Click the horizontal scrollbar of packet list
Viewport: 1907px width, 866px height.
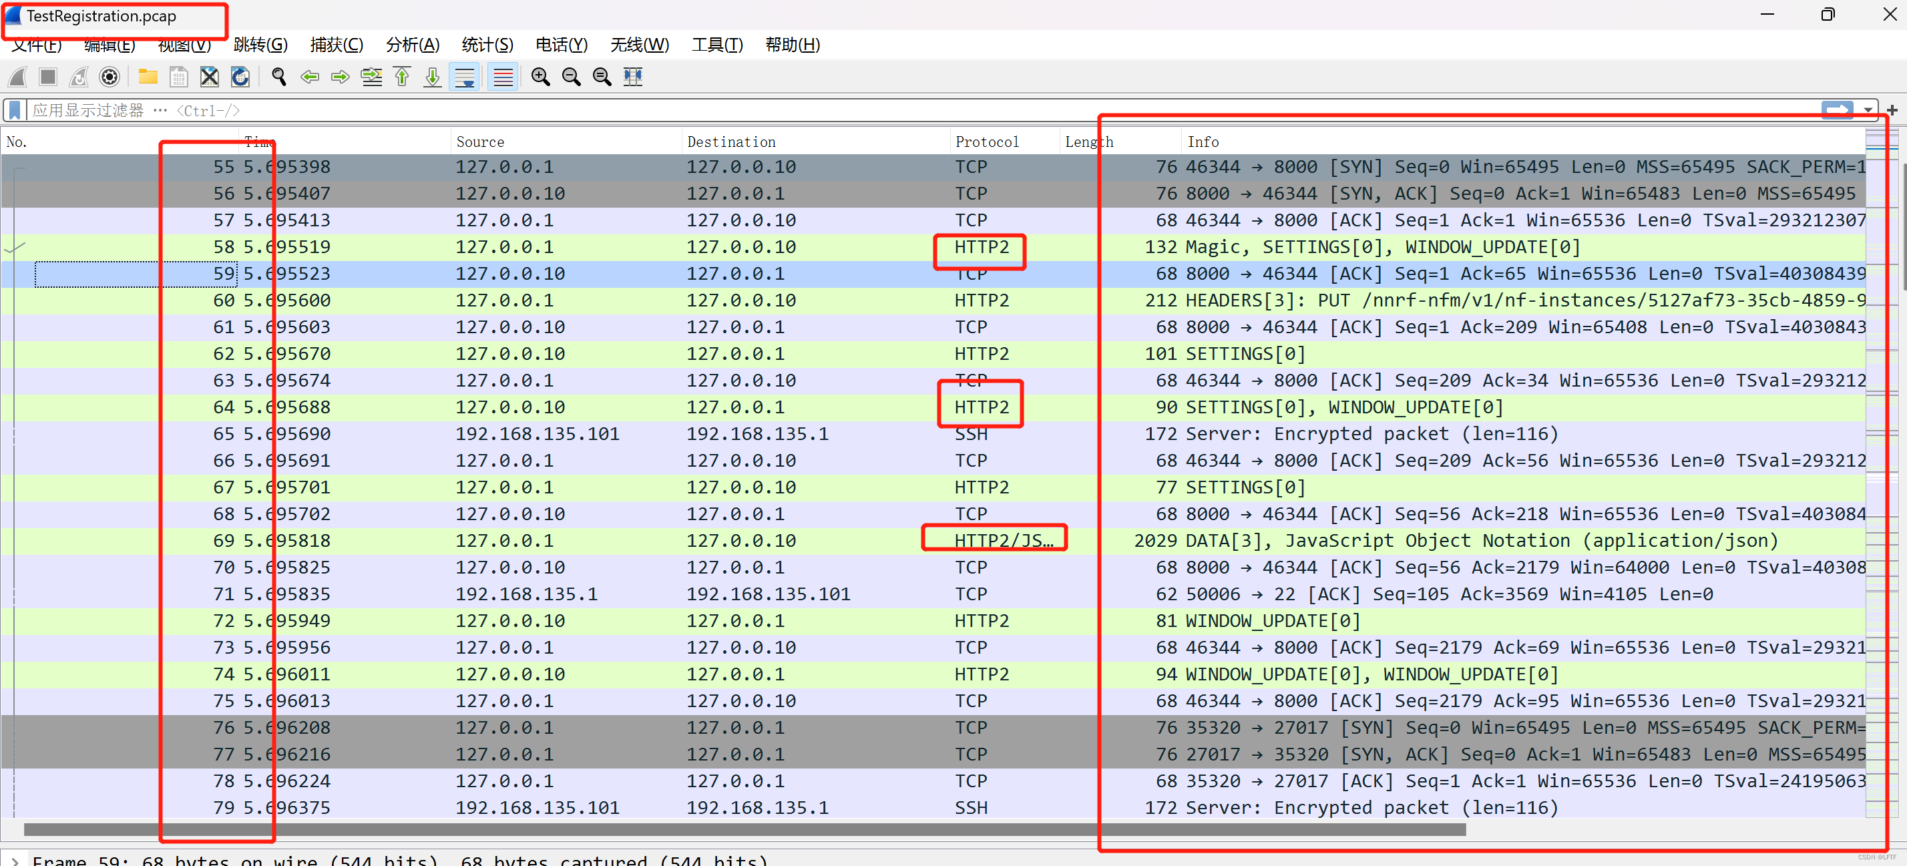pyautogui.click(x=740, y=829)
